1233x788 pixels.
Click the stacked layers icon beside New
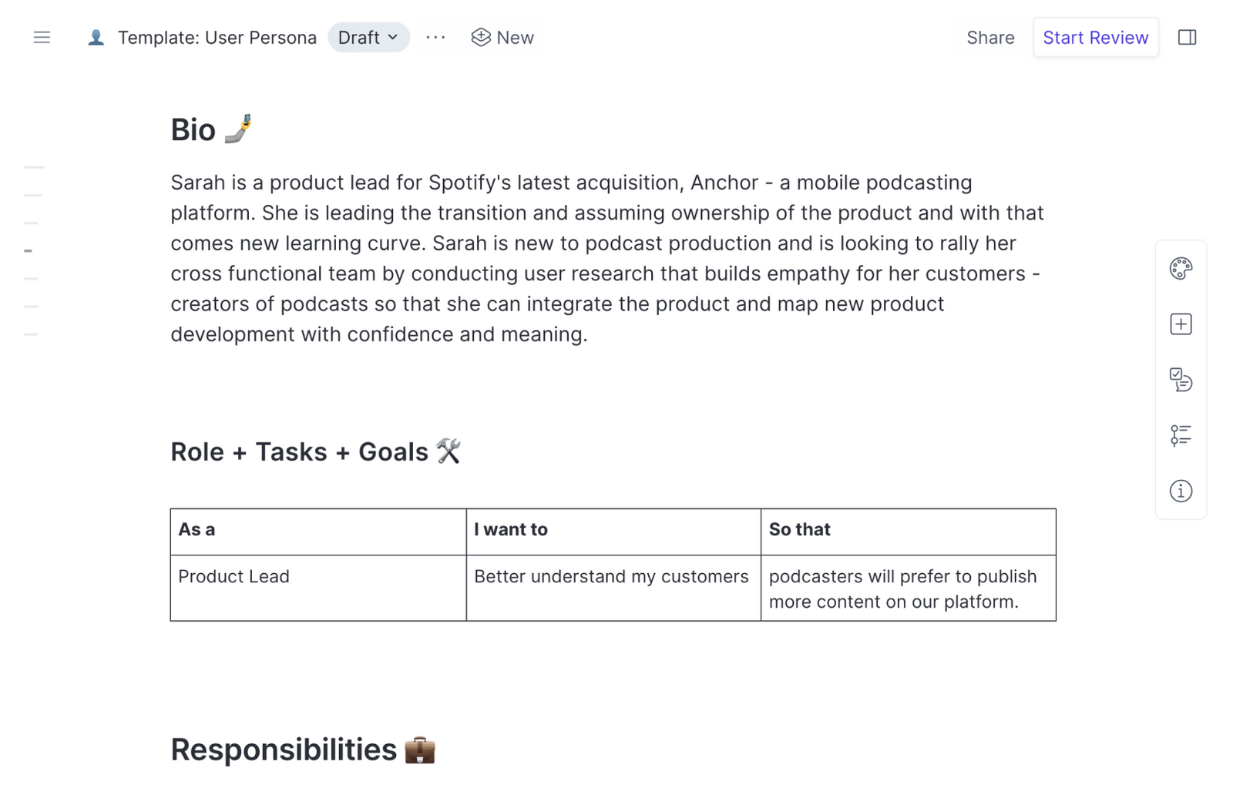[x=480, y=37]
